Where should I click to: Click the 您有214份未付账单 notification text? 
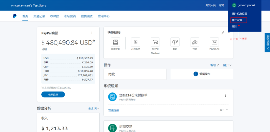coord(134,95)
